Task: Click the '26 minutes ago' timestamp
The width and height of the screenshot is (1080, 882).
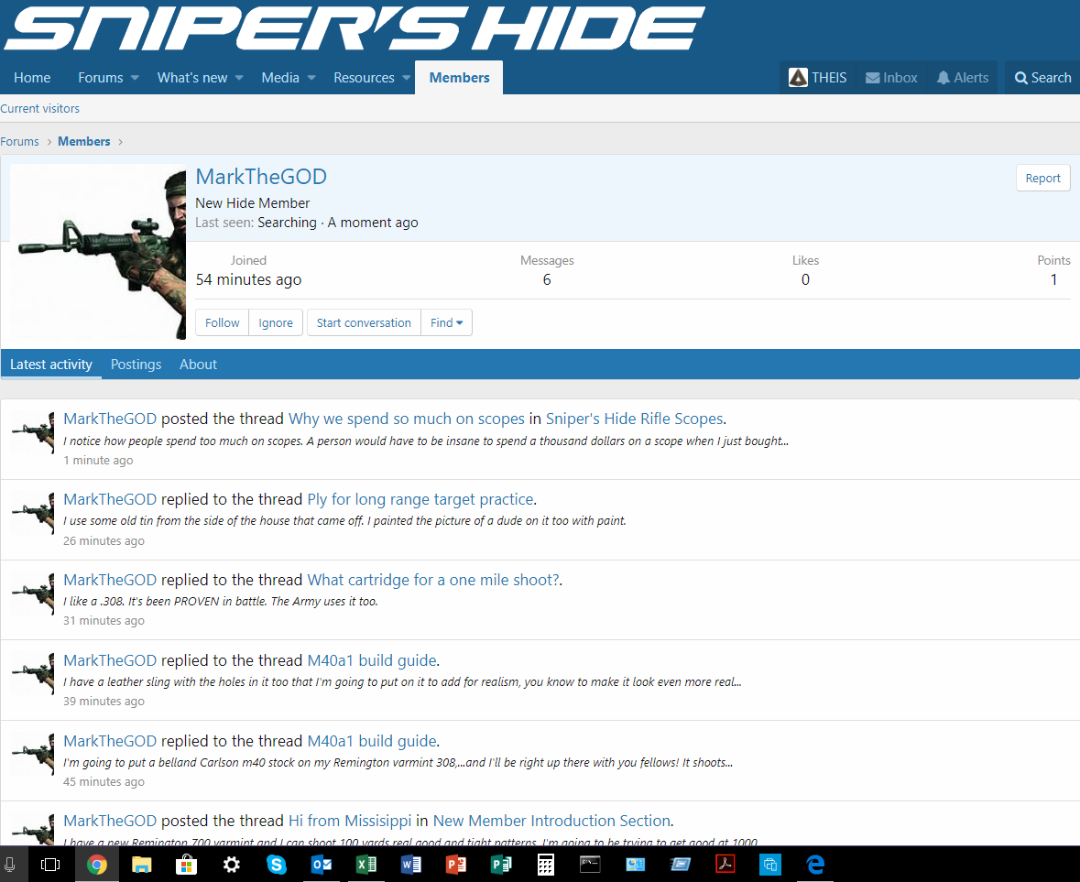Action: click(x=104, y=541)
